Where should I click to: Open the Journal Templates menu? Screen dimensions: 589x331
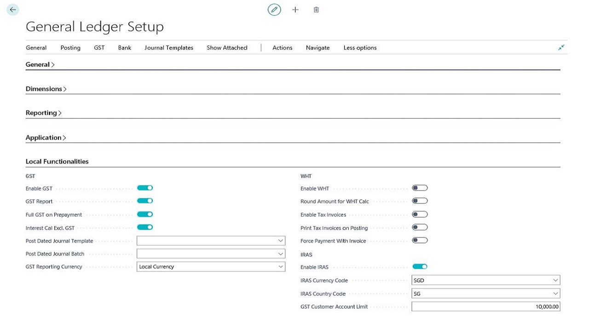point(169,48)
